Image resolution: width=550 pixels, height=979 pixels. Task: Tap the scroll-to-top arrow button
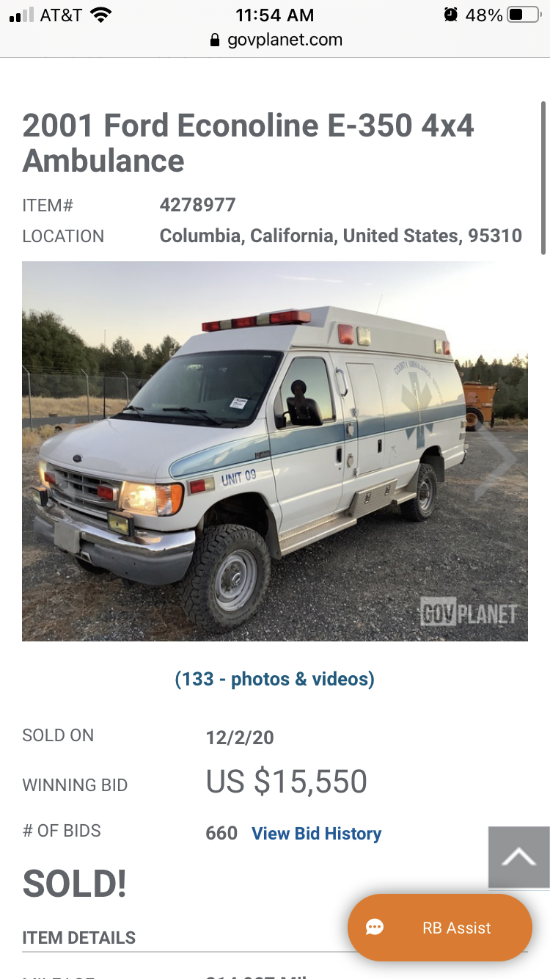[519, 857]
